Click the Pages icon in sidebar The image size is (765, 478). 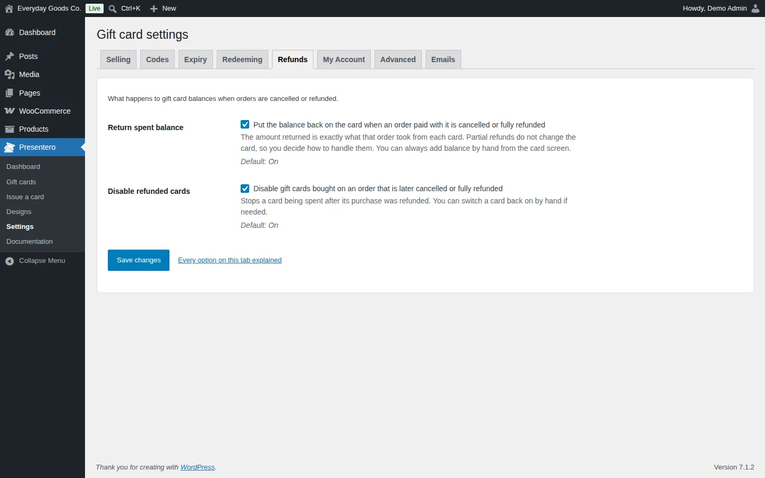coord(10,93)
